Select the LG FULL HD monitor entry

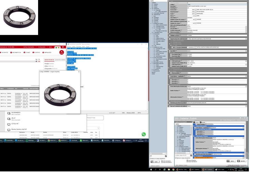[13, 124]
